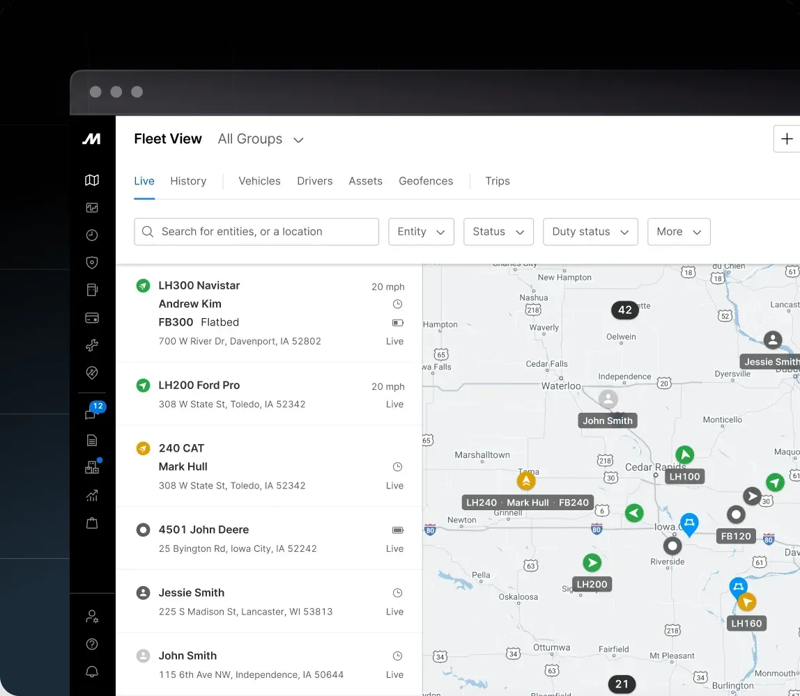Switch to the Geofences tab

(426, 181)
